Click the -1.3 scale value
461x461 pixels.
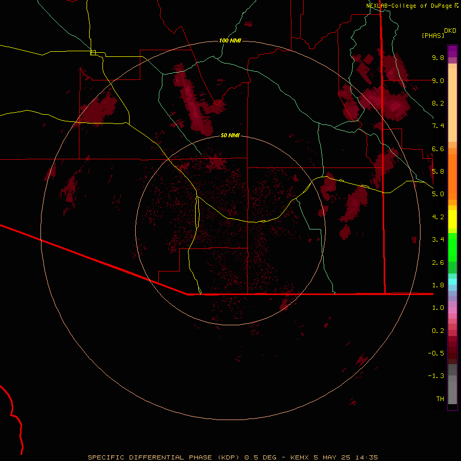click(436, 376)
